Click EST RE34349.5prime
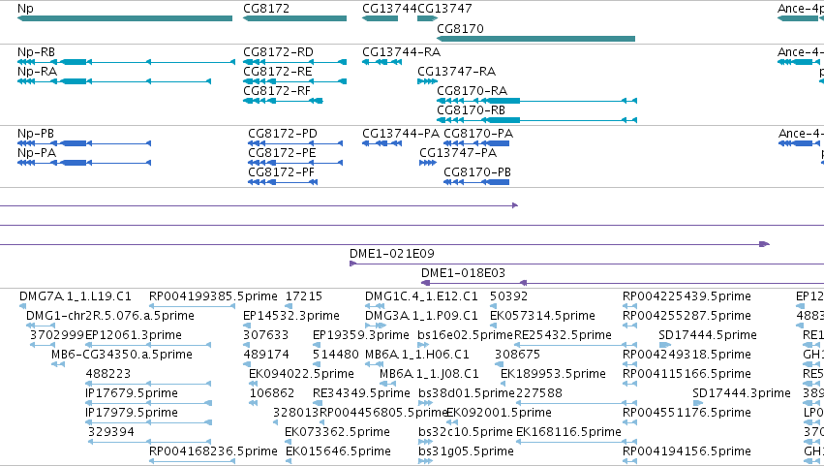 pos(361,393)
